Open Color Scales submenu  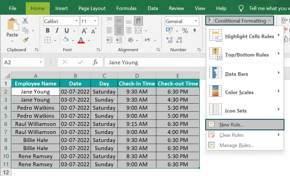point(245,92)
